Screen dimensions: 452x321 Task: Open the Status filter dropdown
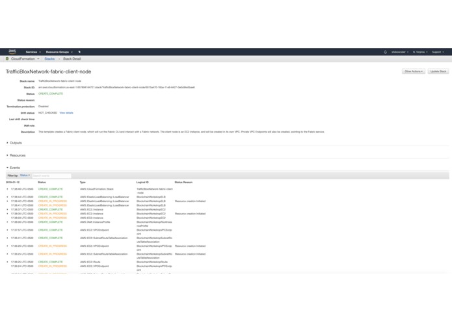coord(25,175)
